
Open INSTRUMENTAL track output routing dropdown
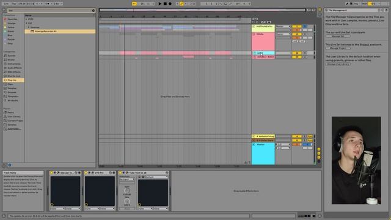[283, 26]
